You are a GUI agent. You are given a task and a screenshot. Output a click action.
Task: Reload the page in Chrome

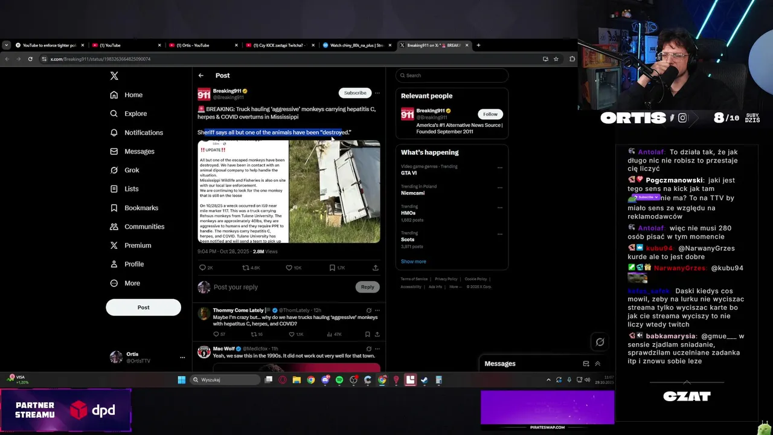(30, 59)
